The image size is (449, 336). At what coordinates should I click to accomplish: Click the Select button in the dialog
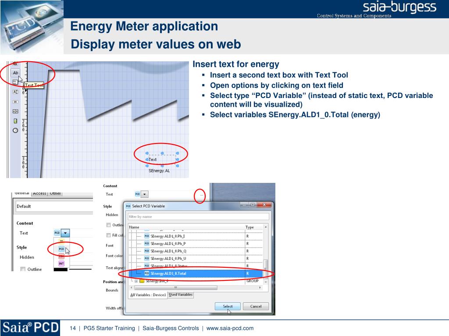point(228,306)
